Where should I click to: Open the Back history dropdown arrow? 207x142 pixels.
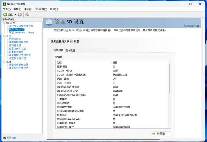[x=16, y=15]
